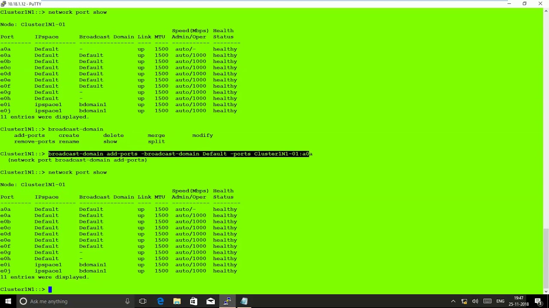Click 'Node: Cluster1N1-01' in first output
Image resolution: width=549 pixels, height=308 pixels.
click(x=33, y=24)
